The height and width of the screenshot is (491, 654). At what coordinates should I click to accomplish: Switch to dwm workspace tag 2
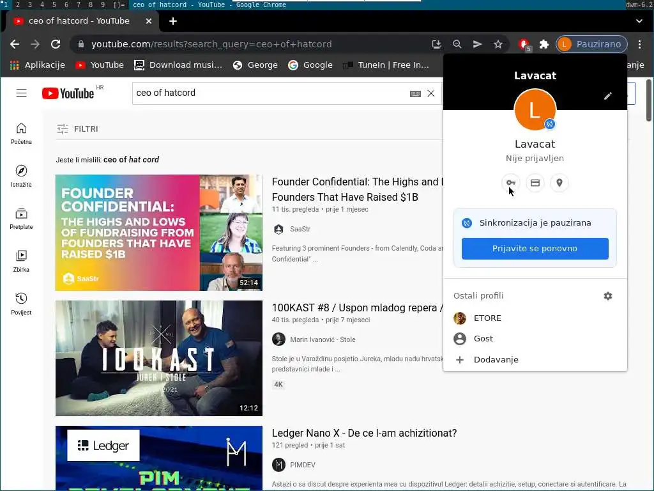click(x=17, y=4)
